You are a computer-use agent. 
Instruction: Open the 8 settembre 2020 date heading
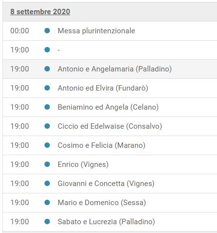[40, 12]
